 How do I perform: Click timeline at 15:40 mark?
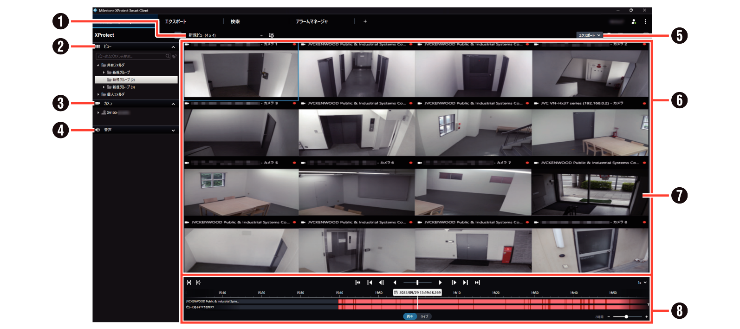pyautogui.click(x=339, y=293)
